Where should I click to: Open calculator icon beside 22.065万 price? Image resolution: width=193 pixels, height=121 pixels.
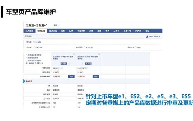pos(62,68)
